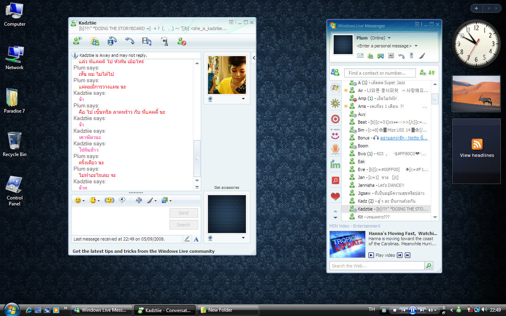The height and width of the screenshot is (316, 506).
Task: Open the Bonus 'Notto' music link
Action: coord(404,138)
